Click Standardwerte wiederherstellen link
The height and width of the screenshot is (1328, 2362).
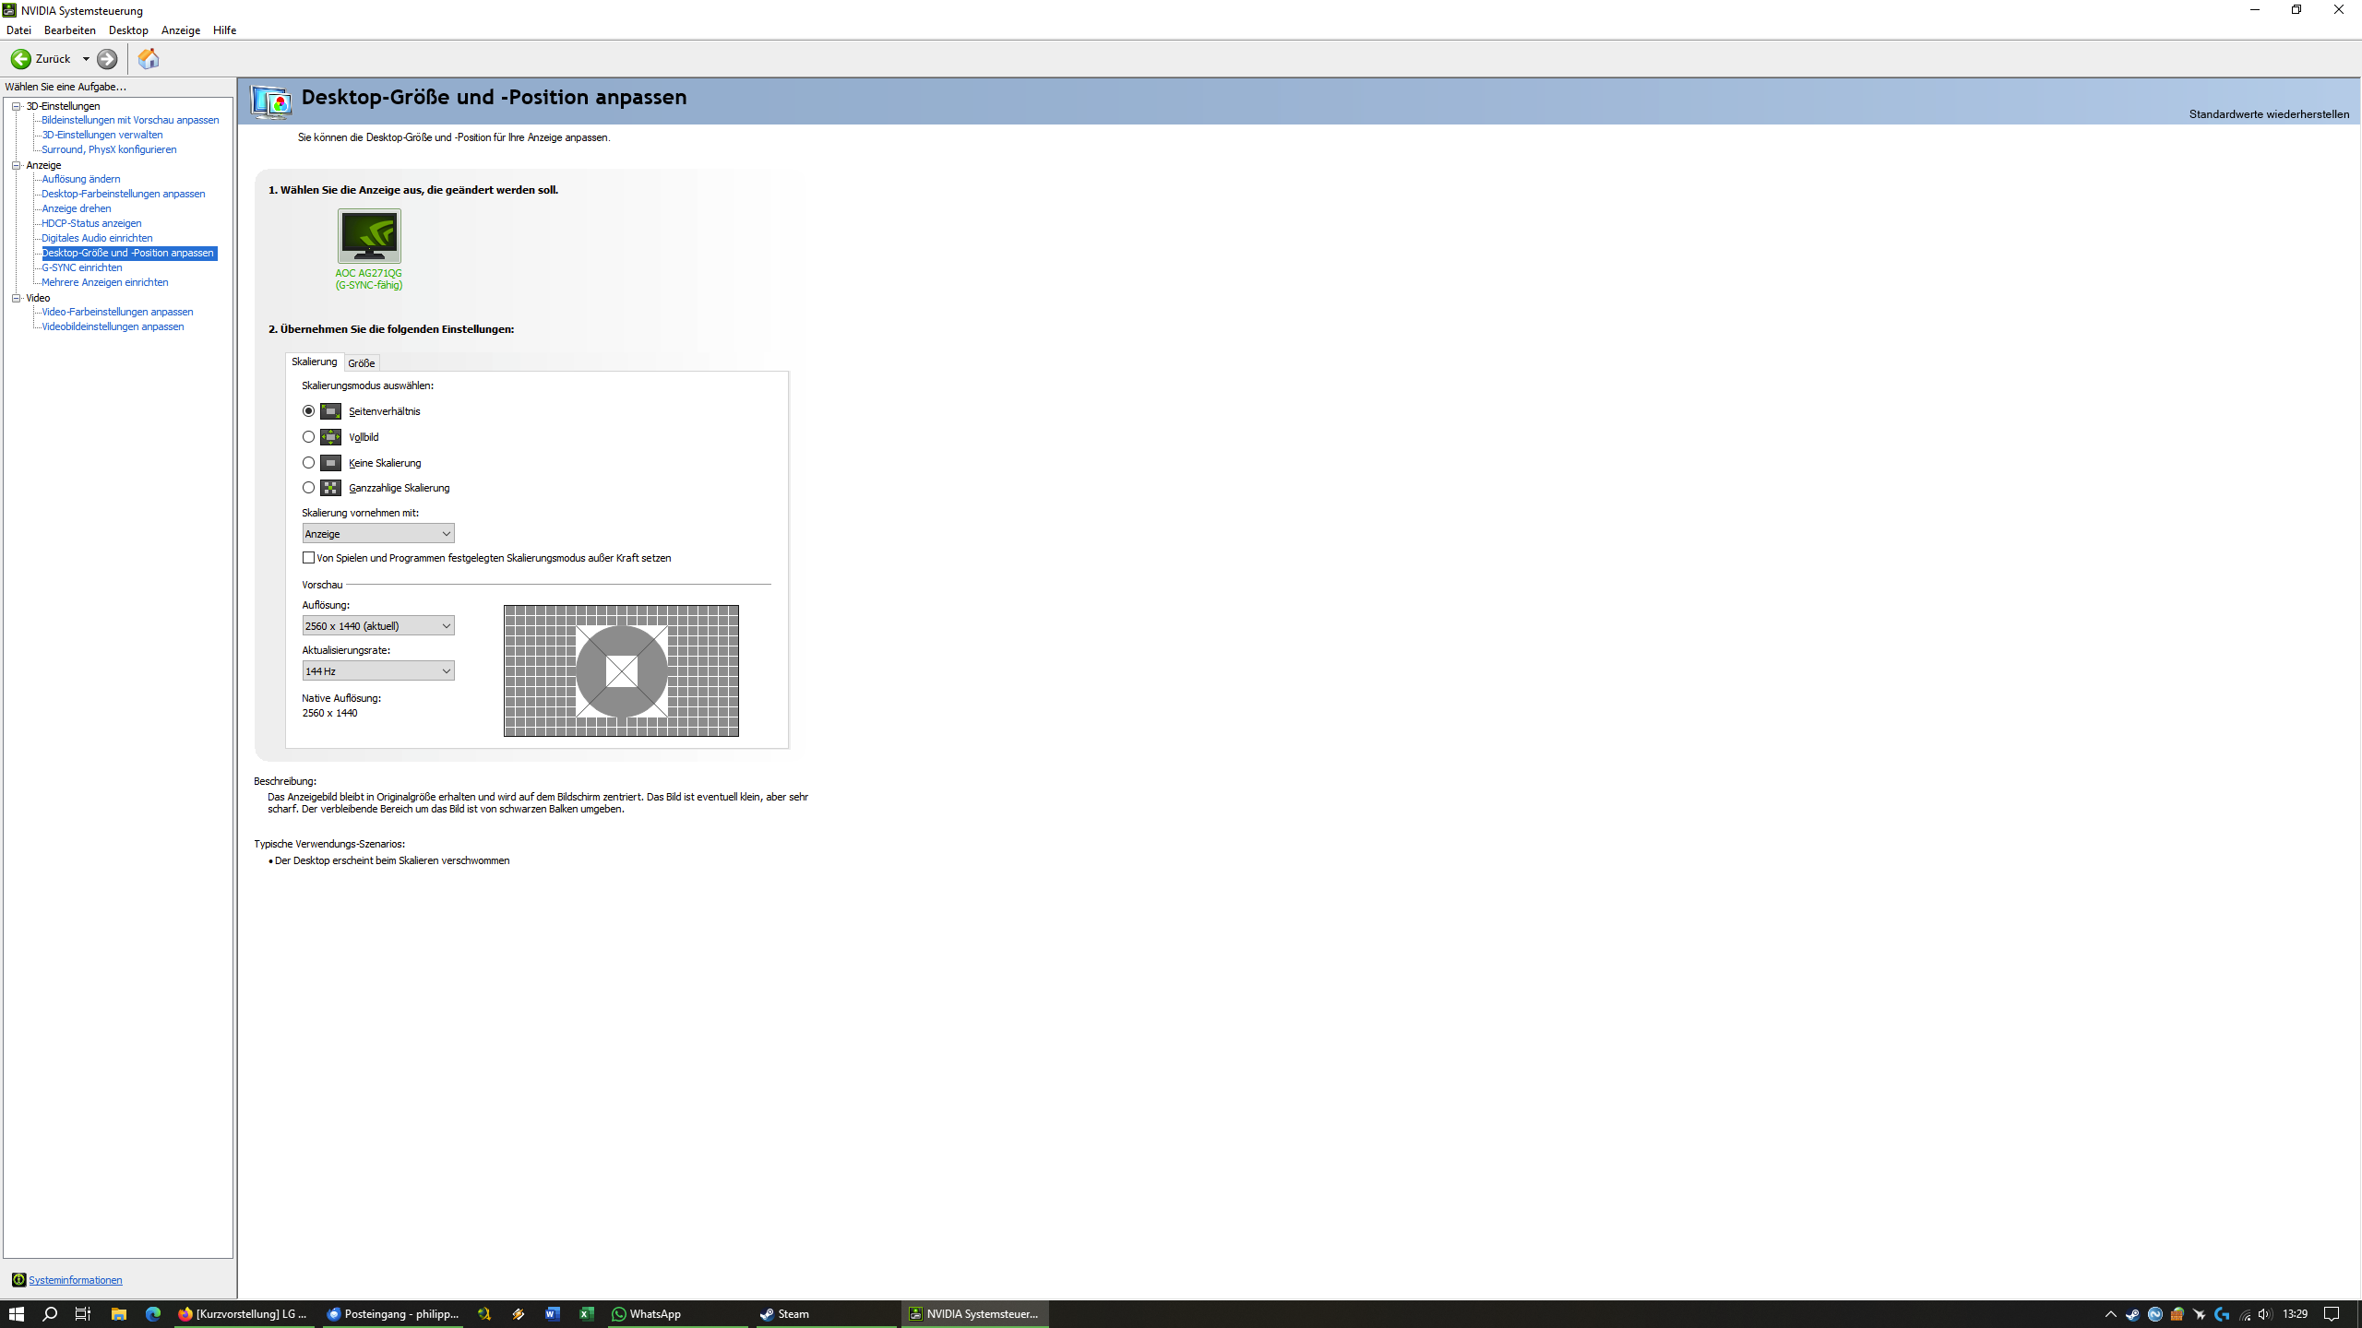[2269, 114]
